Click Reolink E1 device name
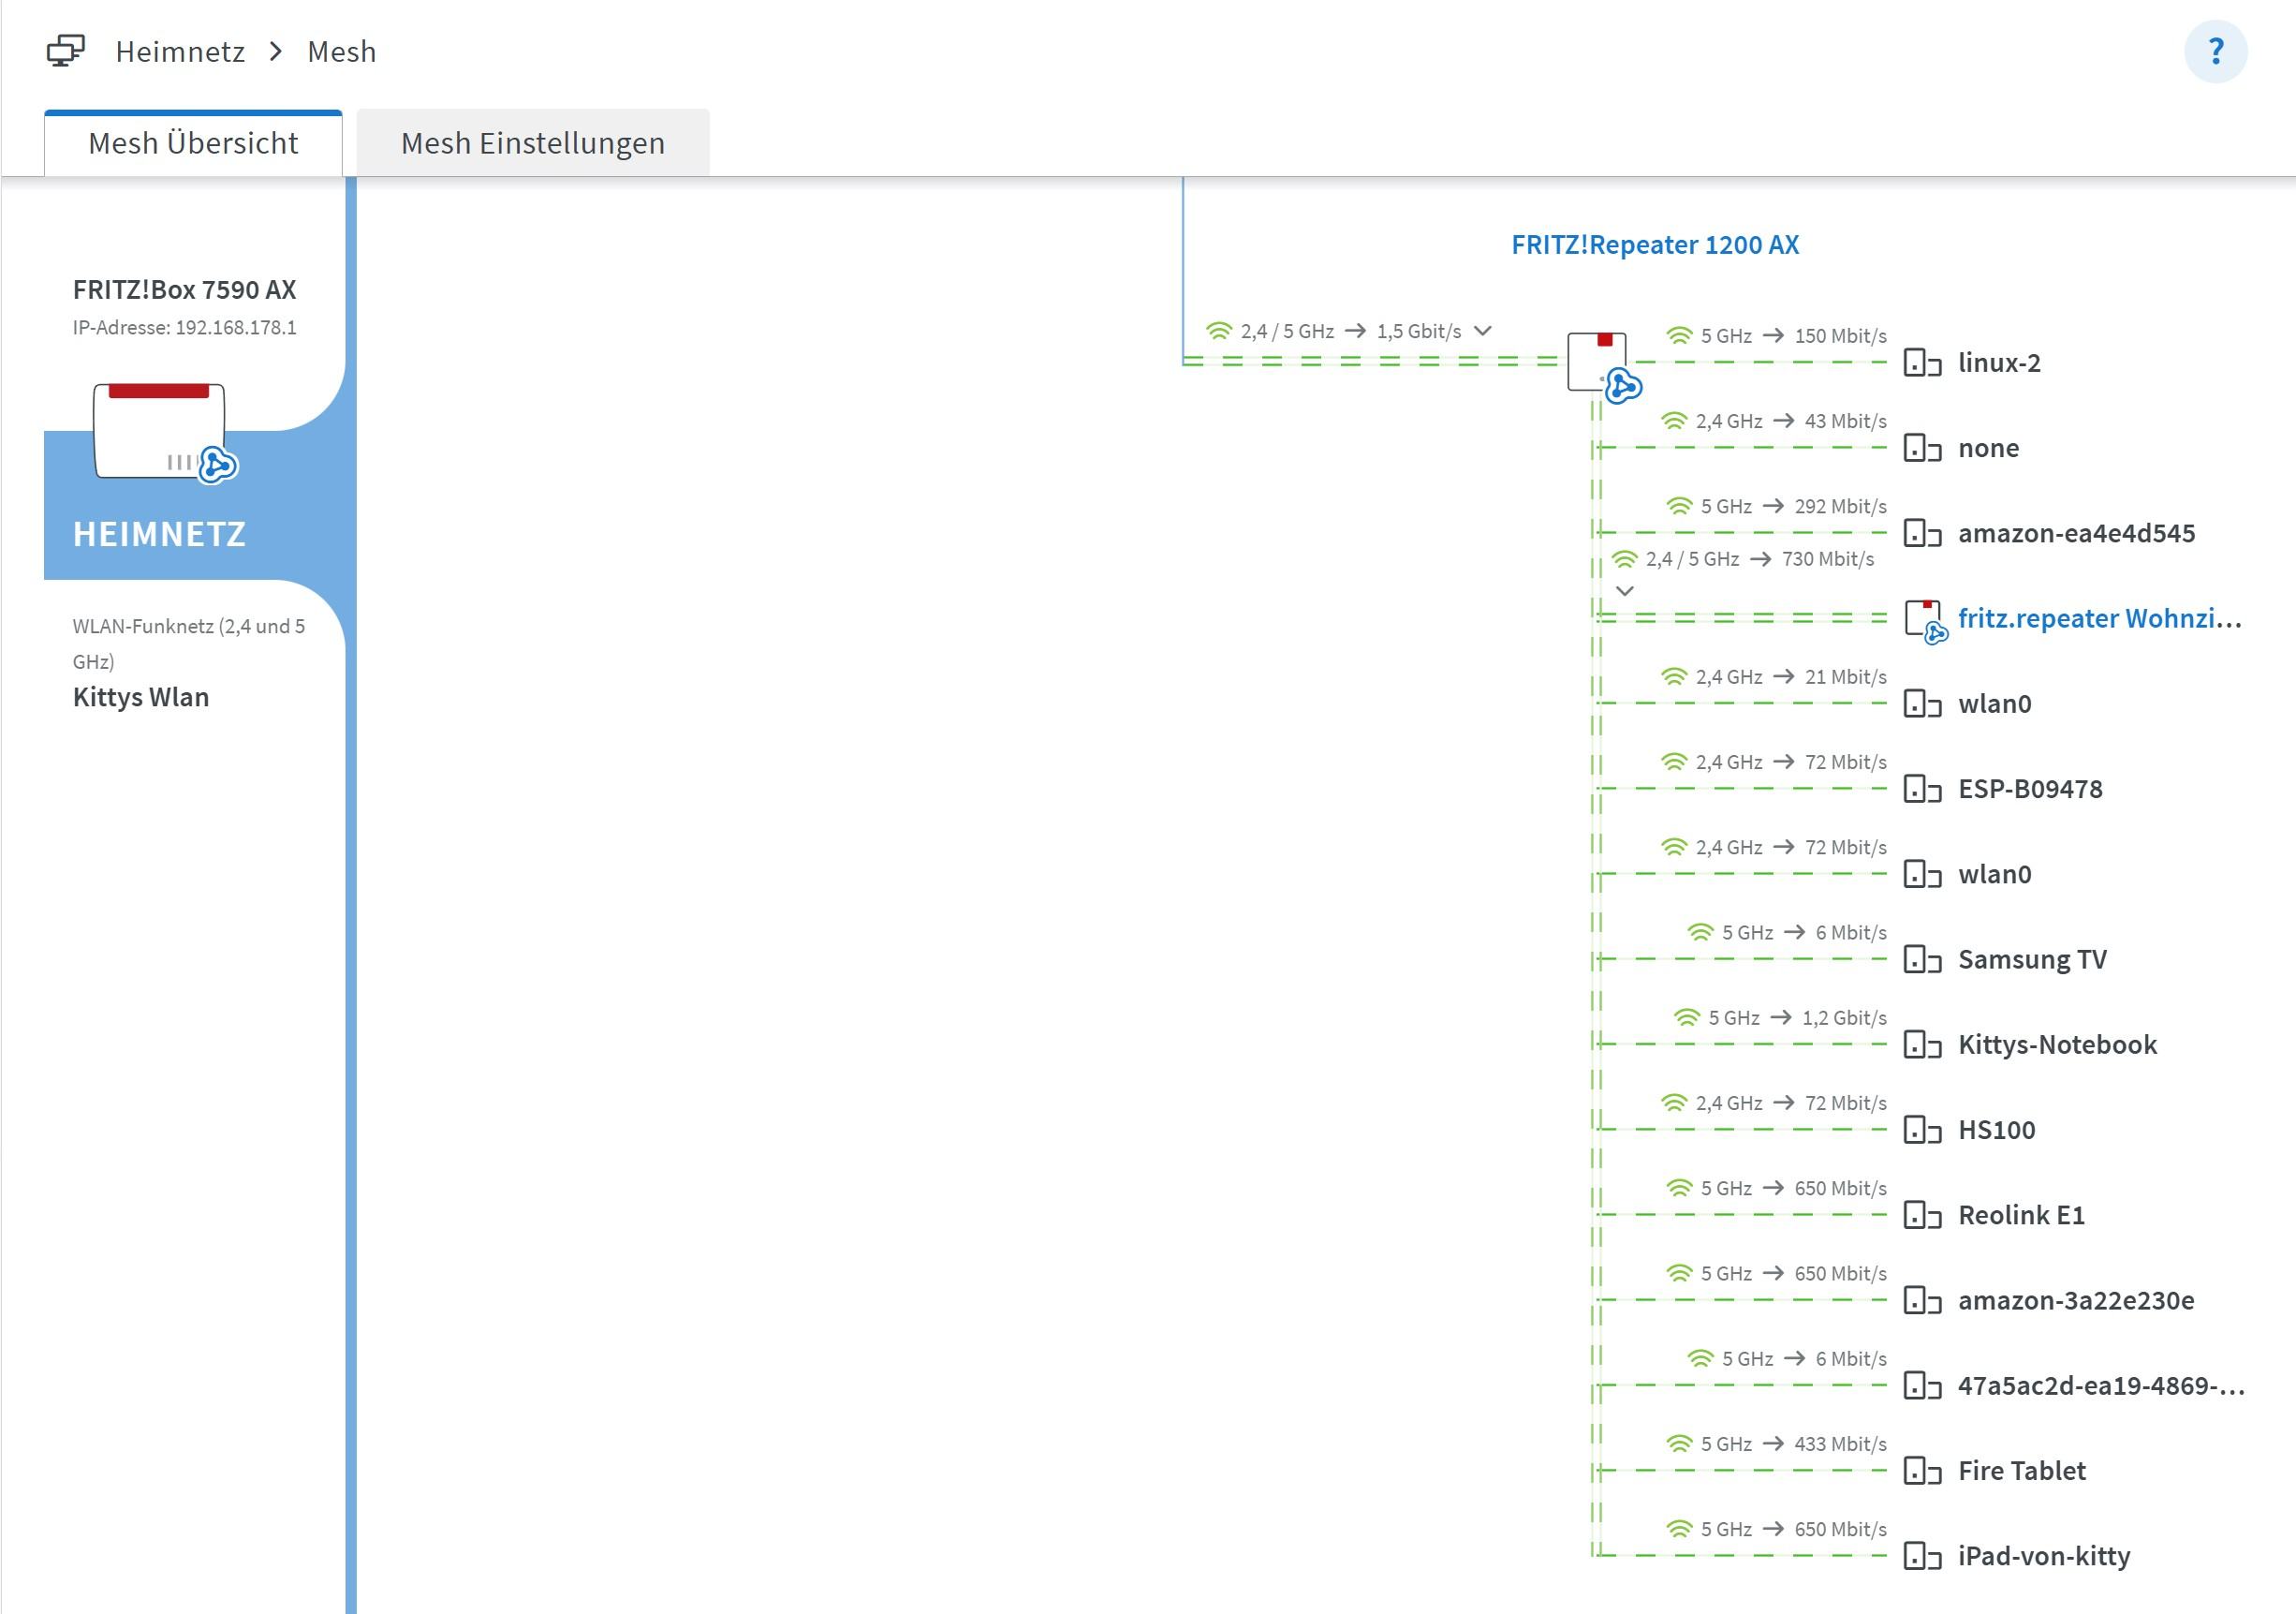Image resolution: width=2296 pixels, height=1614 pixels. point(2021,1215)
